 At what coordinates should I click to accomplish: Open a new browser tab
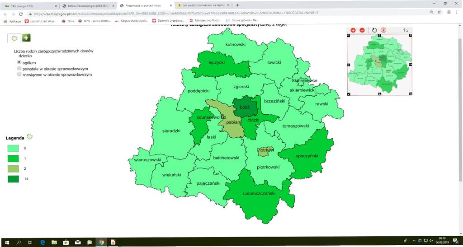(x=237, y=5)
